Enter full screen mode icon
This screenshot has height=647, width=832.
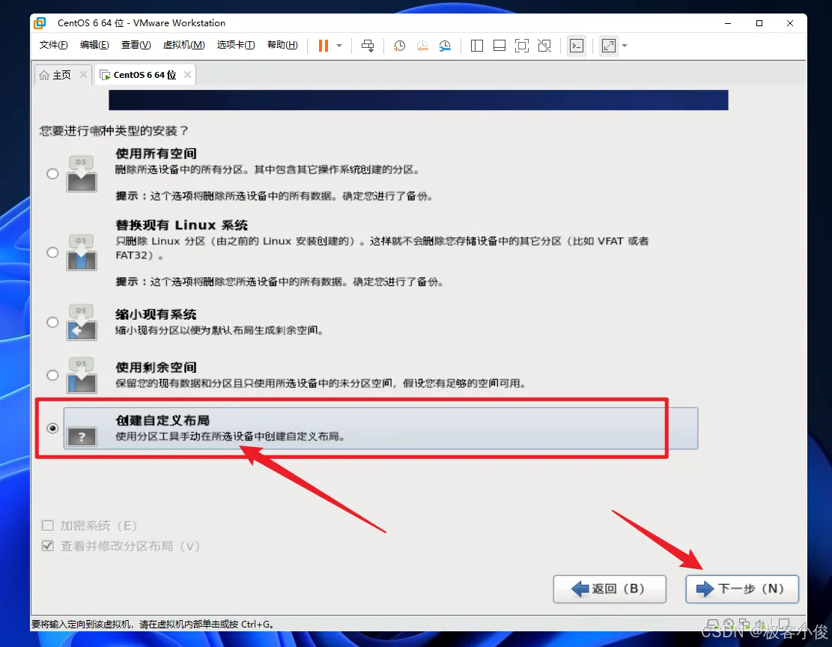522,46
